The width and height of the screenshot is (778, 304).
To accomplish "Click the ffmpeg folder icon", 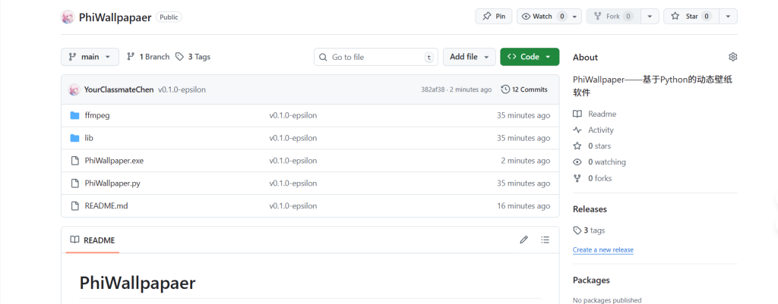I will (75, 115).
